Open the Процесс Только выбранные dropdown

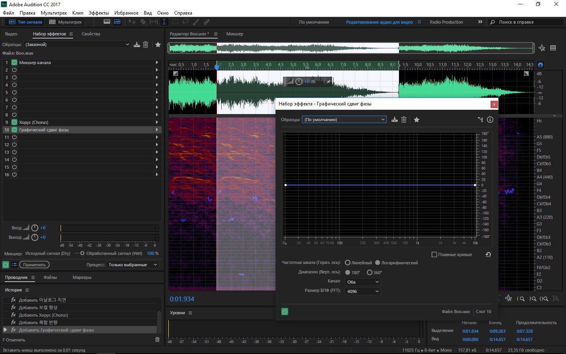(x=132, y=265)
